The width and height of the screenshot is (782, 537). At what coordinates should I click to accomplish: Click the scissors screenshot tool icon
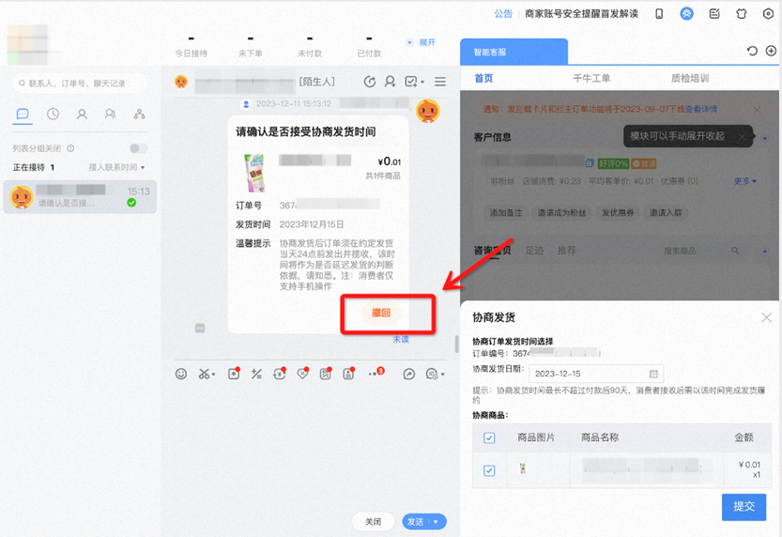tap(204, 374)
